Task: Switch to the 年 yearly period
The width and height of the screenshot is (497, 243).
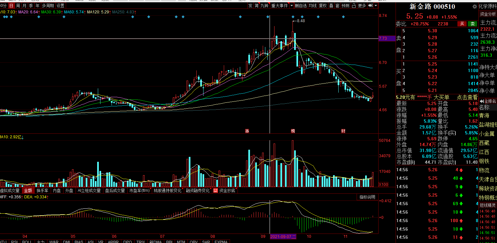Action: coord(37,6)
